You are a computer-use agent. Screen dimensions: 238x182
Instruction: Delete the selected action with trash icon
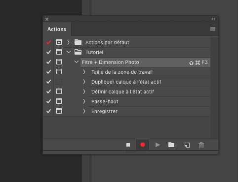201,145
